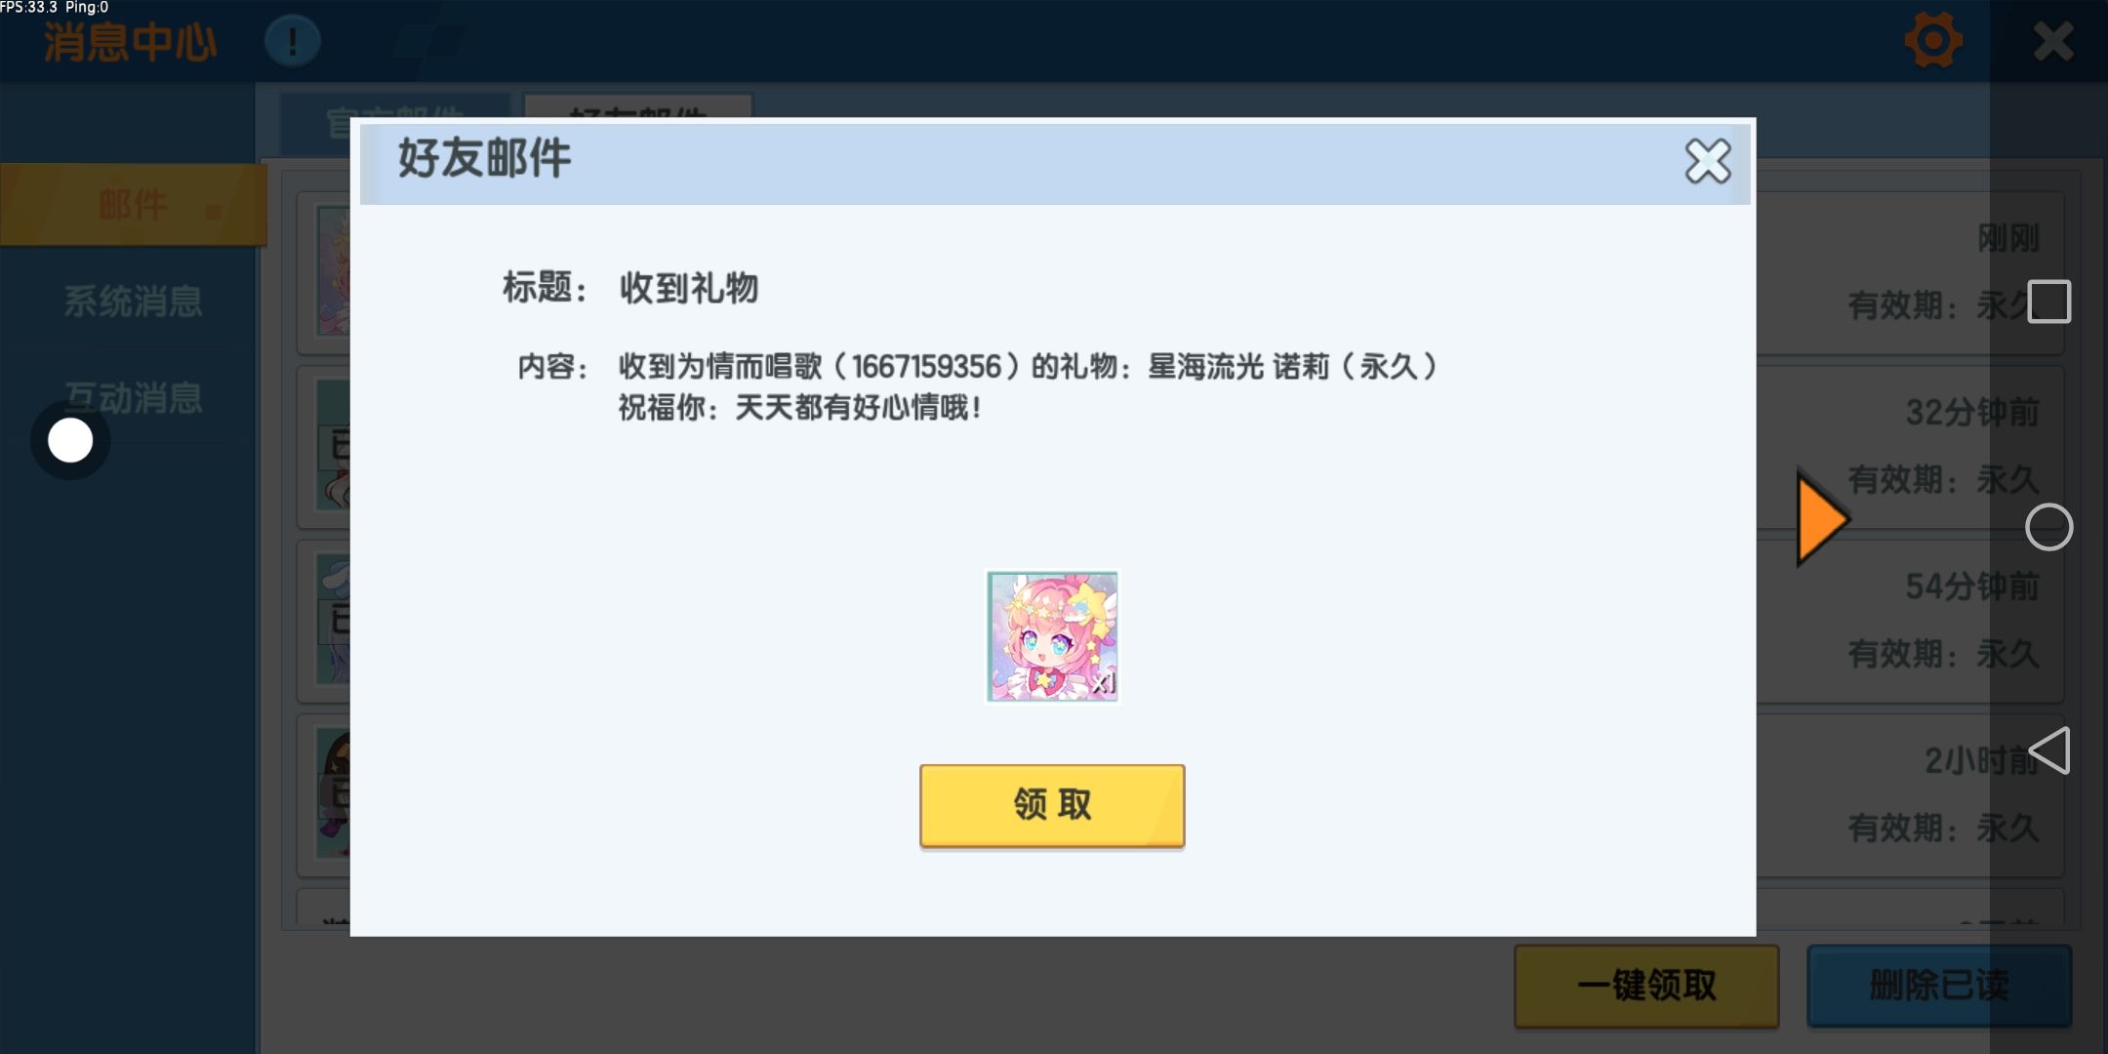Open the blue exclamation info icon

292,41
